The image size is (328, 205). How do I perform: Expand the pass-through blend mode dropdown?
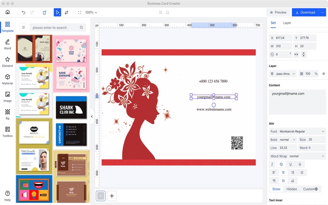[x=283, y=74]
